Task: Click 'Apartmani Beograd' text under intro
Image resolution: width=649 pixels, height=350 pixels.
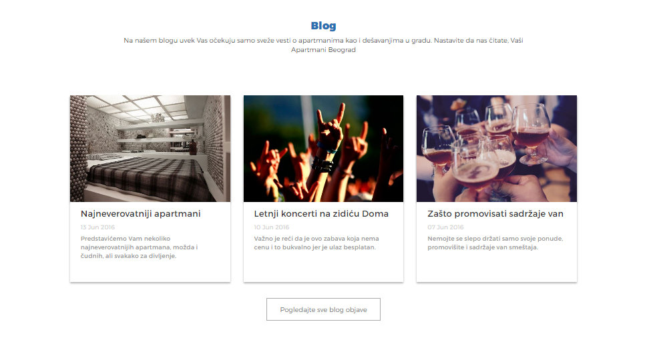Action: click(323, 49)
